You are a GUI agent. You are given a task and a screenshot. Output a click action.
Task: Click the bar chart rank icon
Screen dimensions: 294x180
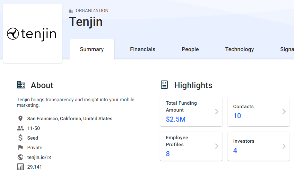coord(20,167)
